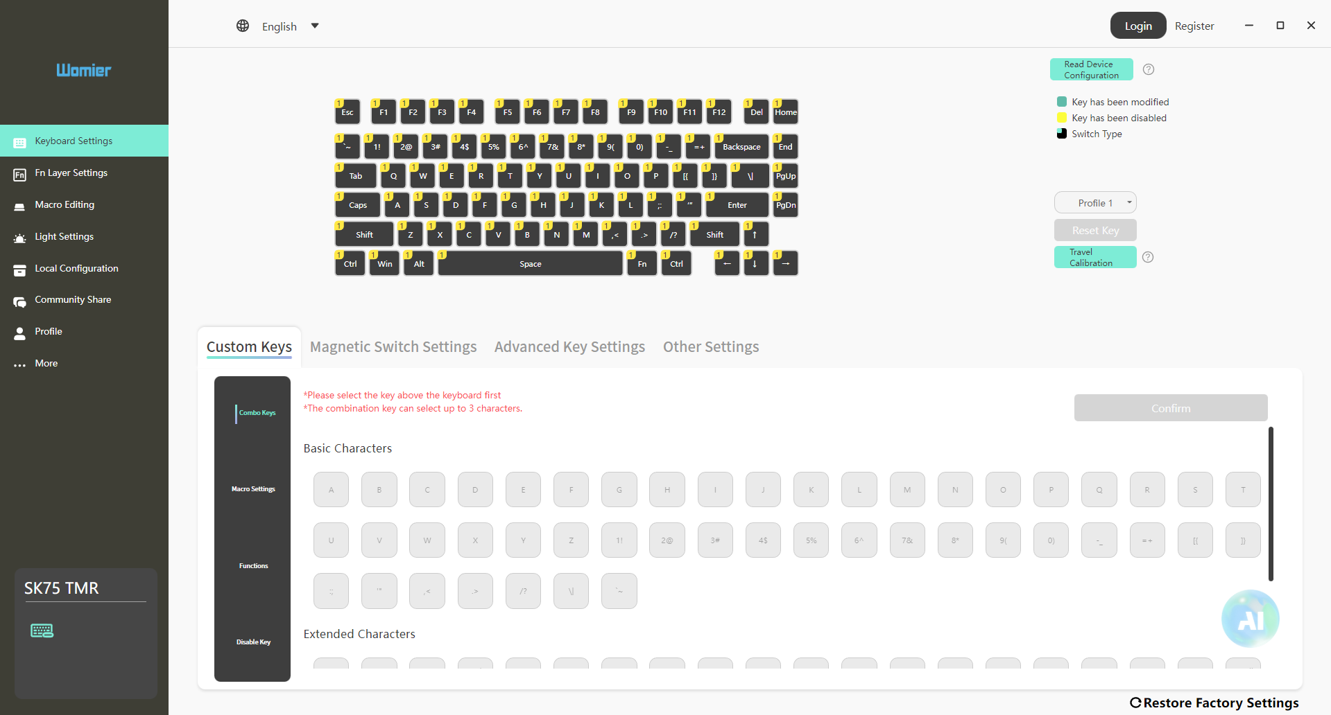Open the Profile 1 dropdown

pos(1095,203)
